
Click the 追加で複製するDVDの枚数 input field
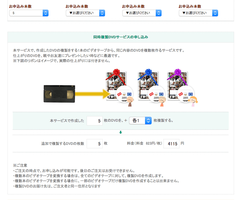[94, 144]
